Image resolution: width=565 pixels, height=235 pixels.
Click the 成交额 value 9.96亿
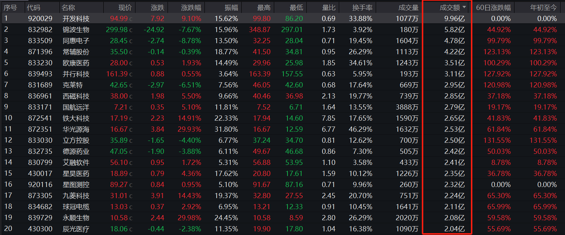pyautogui.click(x=455, y=18)
